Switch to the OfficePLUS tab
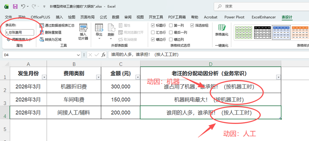Image resolution: width=309 pixels, height=141 pixels. point(40,17)
